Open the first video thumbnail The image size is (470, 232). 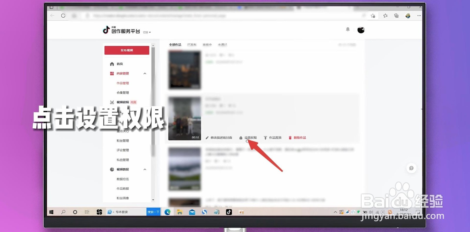click(184, 70)
